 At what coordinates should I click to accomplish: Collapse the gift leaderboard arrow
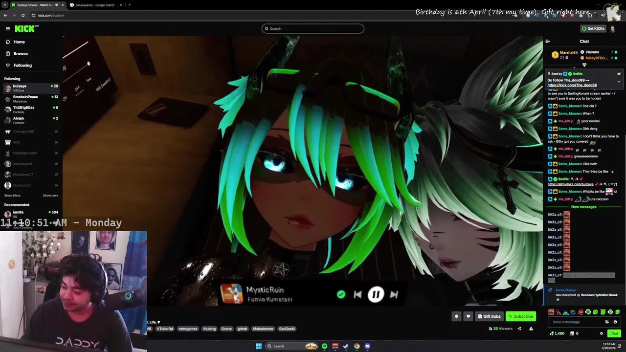click(x=584, y=65)
